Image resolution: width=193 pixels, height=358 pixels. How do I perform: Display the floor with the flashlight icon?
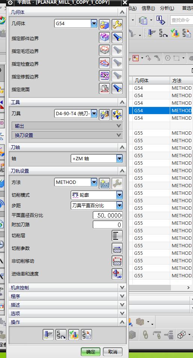pyautogui.click(x=117, y=89)
